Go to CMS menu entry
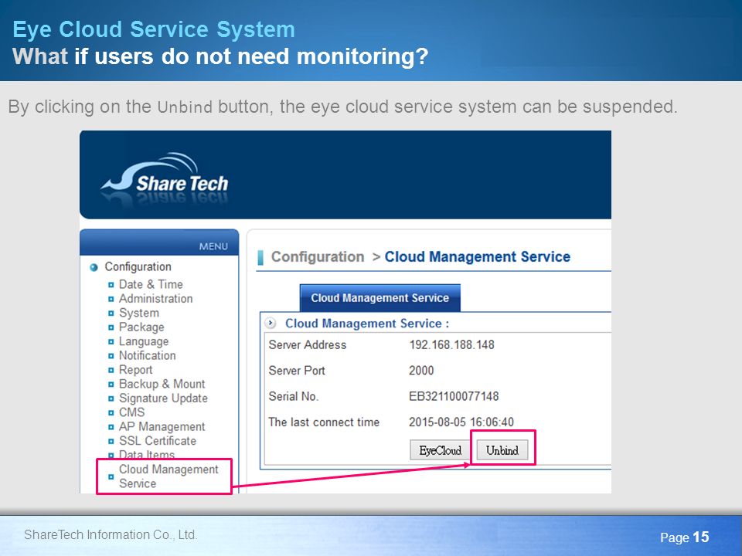Image resolution: width=742 pixels, height=556 pixels. coord(131,412)
